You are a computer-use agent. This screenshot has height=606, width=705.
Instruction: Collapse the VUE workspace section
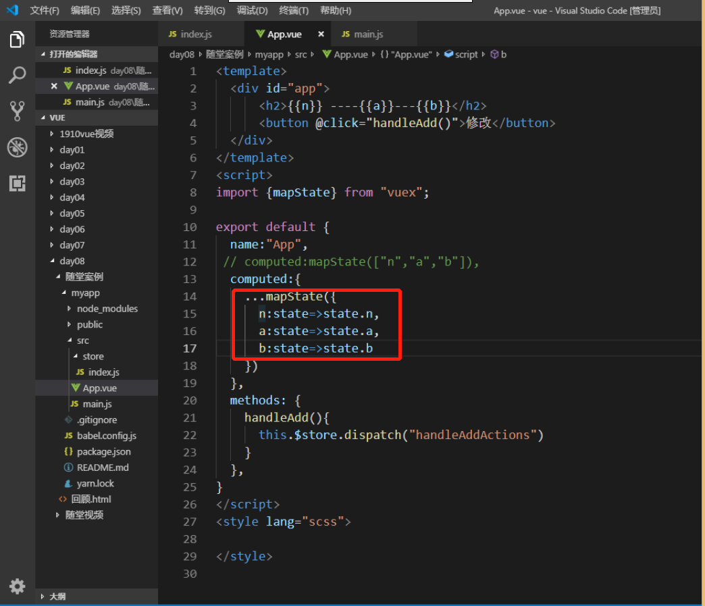coord(97,118)
